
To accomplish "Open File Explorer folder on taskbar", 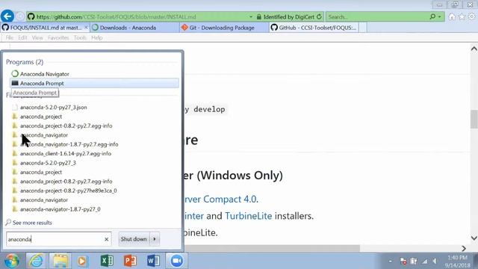I will [60, 261].
